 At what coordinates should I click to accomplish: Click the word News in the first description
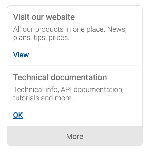click(x=117, y=29)
